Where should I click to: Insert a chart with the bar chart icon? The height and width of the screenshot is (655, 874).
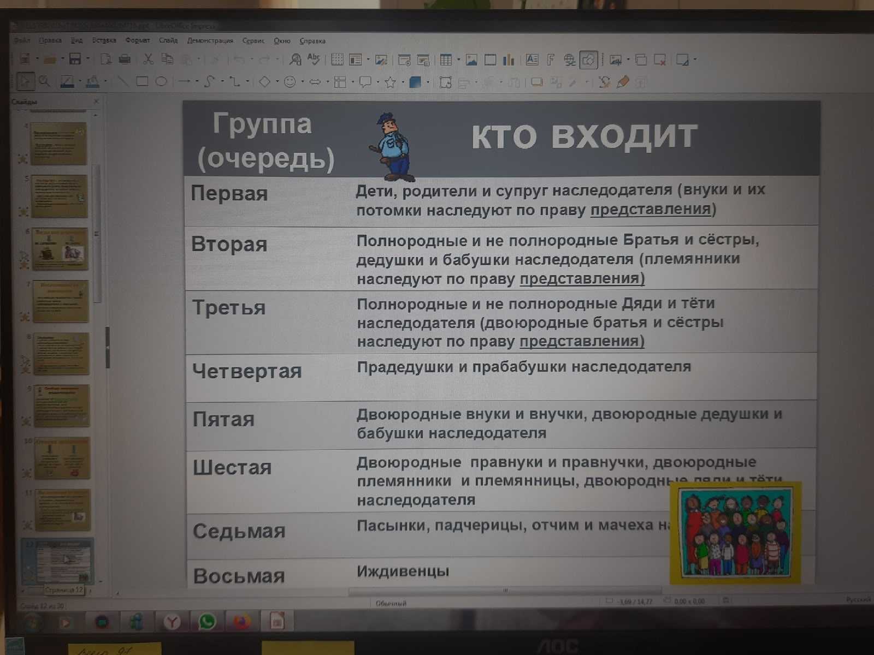[509, 59]
